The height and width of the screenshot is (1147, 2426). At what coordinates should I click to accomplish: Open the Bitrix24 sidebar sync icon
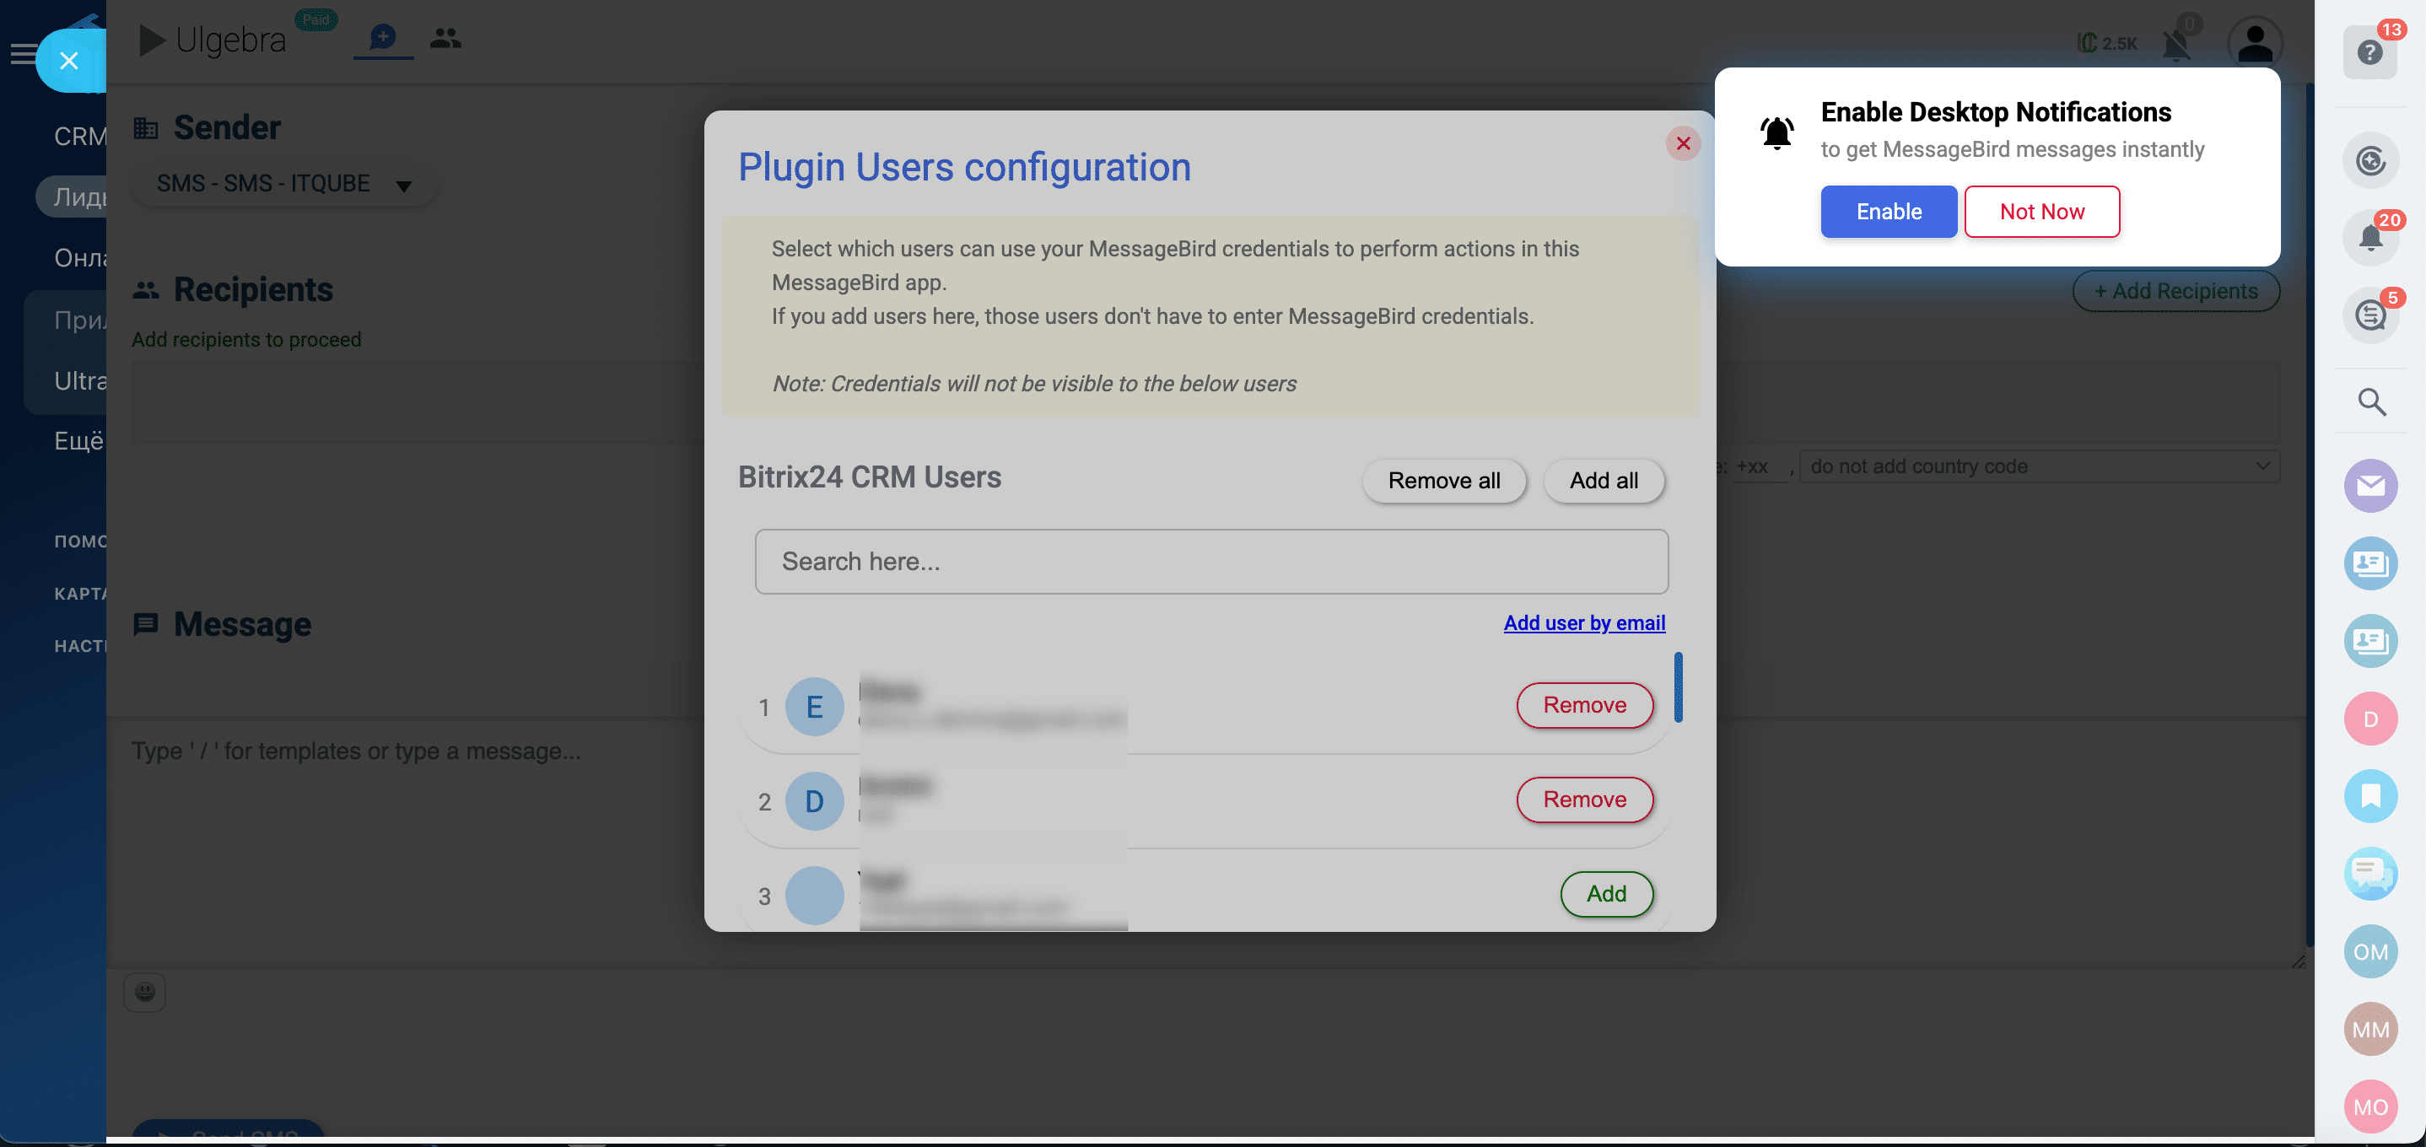pyautogui.click(x=2369, y=161)
